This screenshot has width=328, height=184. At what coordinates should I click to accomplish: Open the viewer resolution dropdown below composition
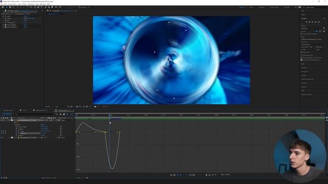(60, 107)
